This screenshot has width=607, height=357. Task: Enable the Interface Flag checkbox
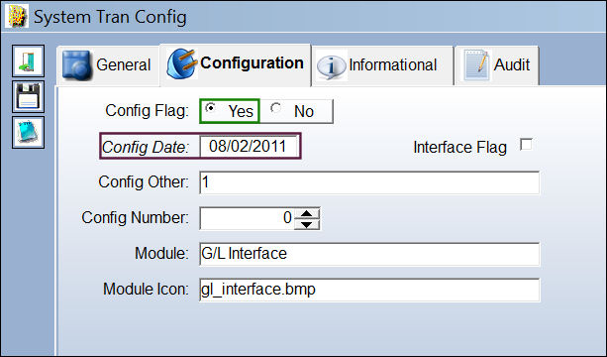[x=526, y=144]
